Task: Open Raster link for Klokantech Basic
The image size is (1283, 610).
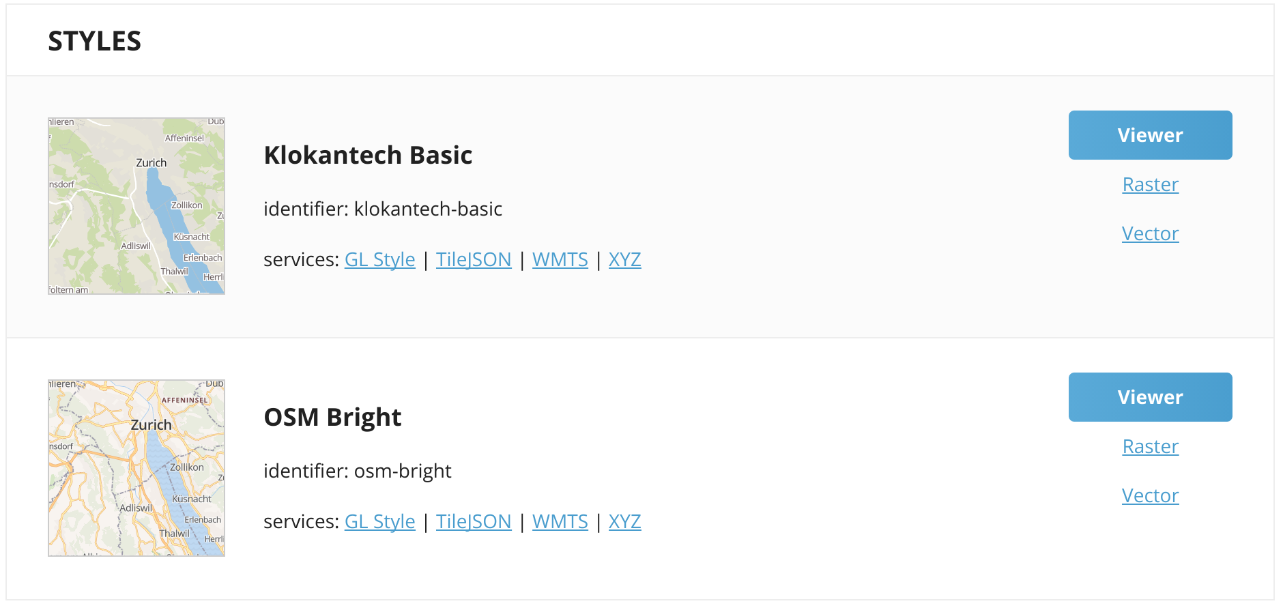Action: [1150, 184]
